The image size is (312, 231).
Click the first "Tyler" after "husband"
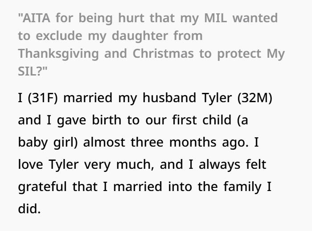tap(217, 98)
